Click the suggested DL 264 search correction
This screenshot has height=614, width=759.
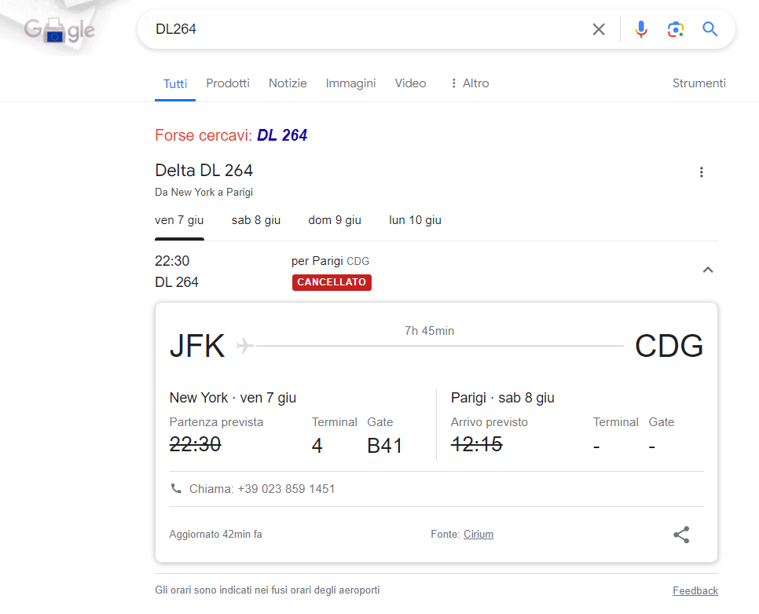282,134
